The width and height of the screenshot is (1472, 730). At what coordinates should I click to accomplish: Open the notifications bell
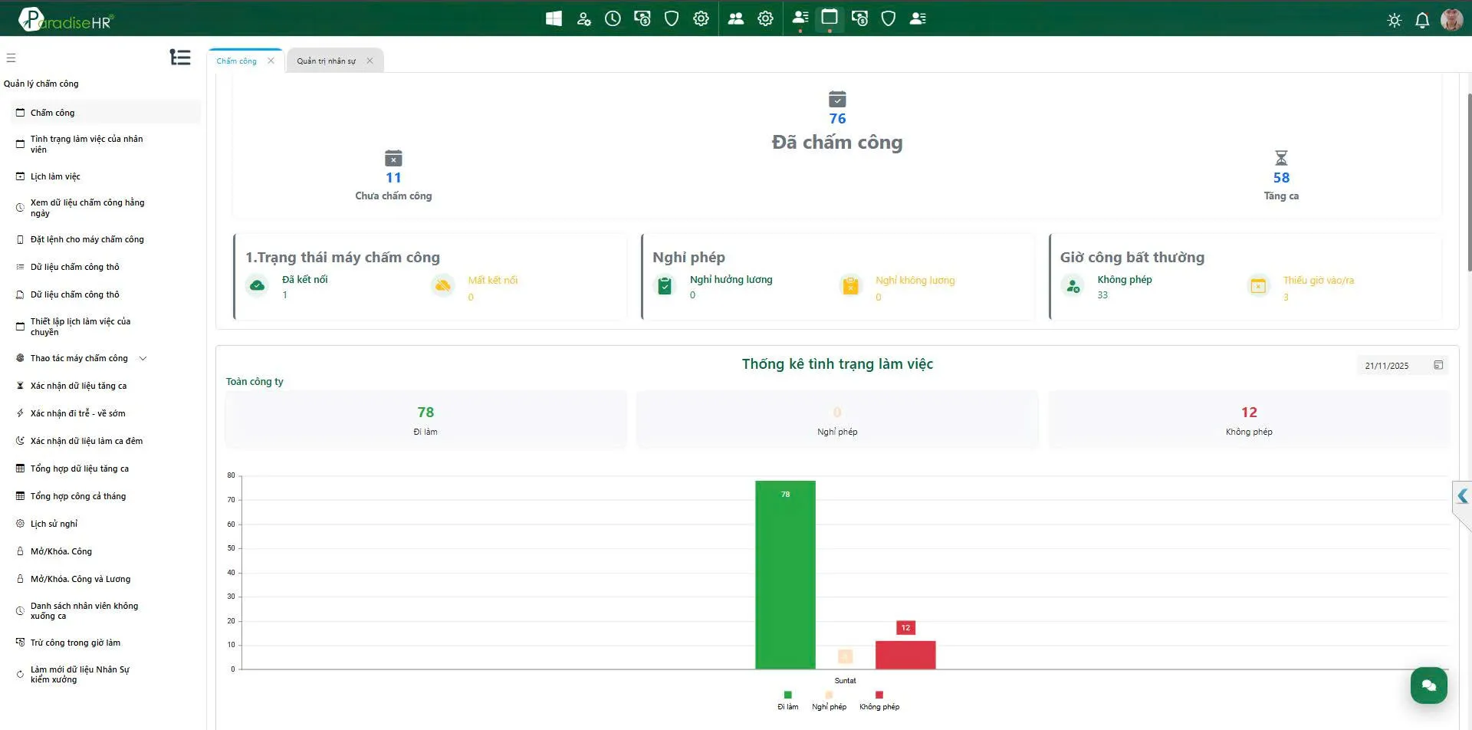pos(1422,20)
